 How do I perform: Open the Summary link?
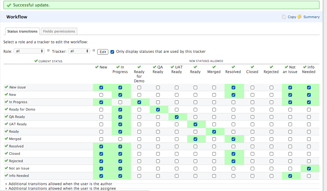311,17
